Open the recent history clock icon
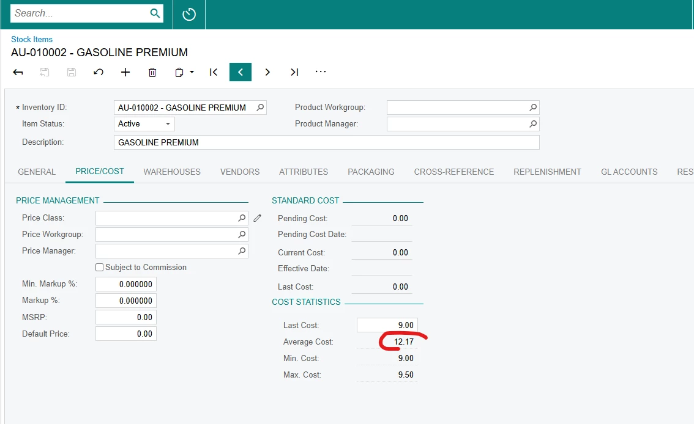694x424 pixels. click(189, 14)
